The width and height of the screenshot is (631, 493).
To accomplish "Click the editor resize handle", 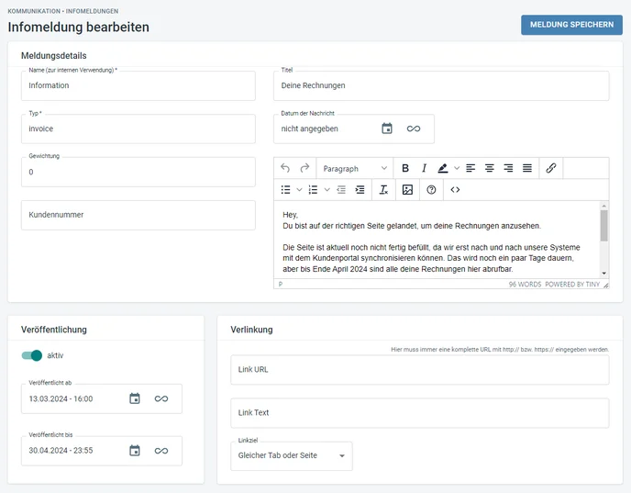I will [x=606, y=285].
